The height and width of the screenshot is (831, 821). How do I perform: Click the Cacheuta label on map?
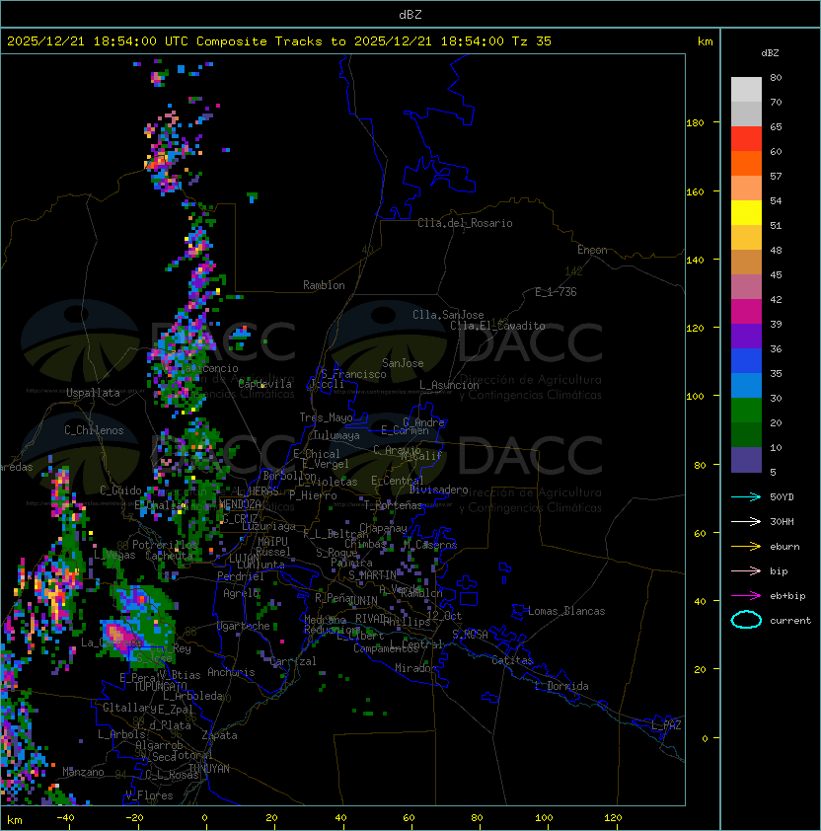click(x=169, y=556)
